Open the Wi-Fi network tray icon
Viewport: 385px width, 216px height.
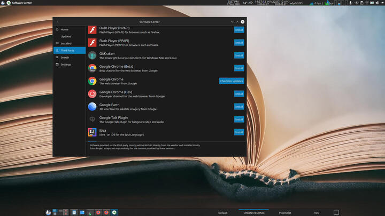(x=367, y=3)
